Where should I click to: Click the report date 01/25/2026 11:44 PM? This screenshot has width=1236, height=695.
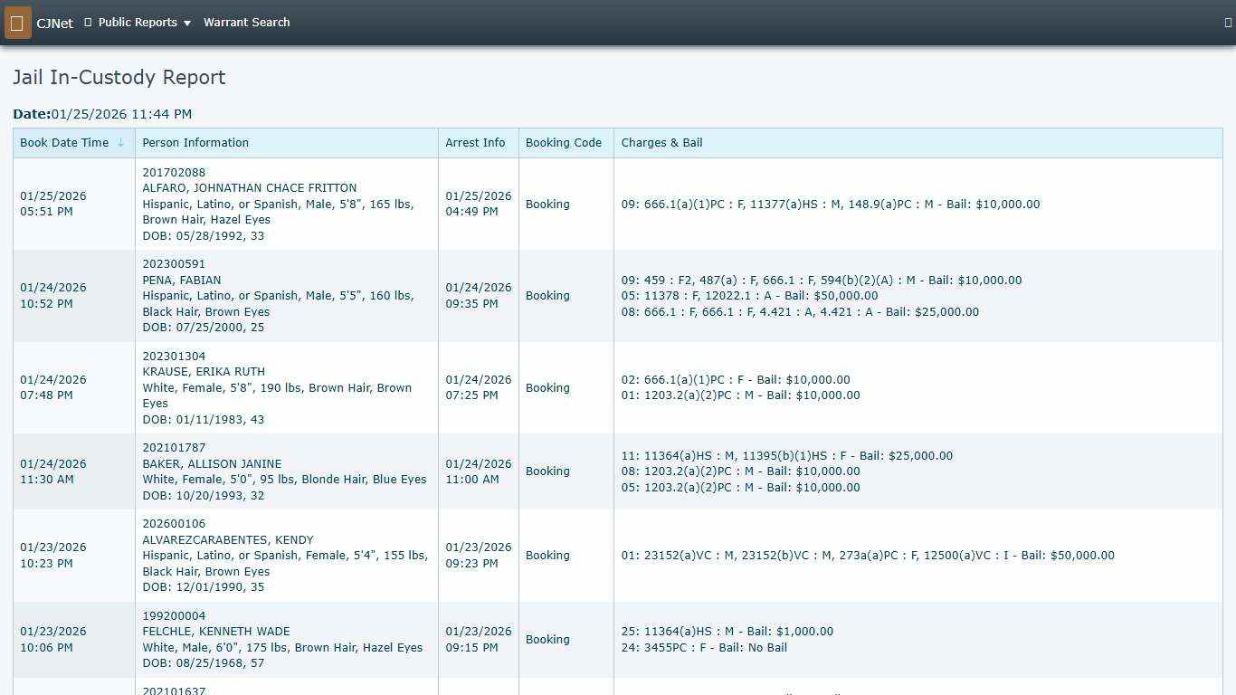pos(121,115)
